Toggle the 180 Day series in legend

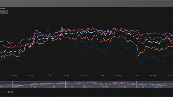[9, 92]
